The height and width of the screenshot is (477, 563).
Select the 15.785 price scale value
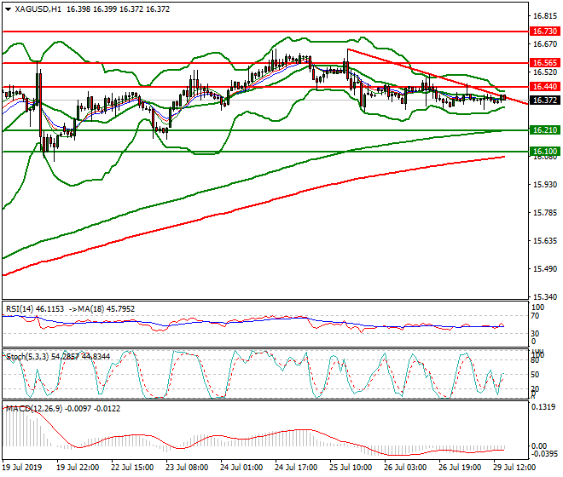[545, 213]
